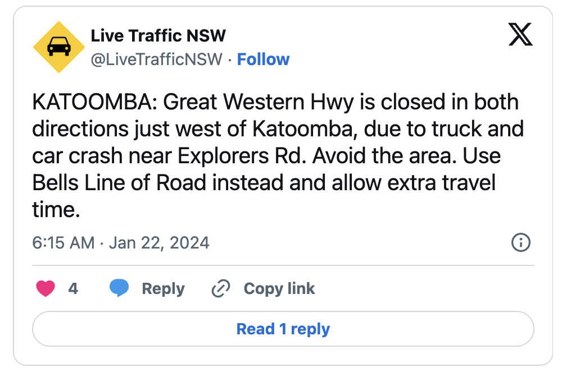Click the like count number 4
Viewport: 571px width, 377px height.
pos(73,288)
